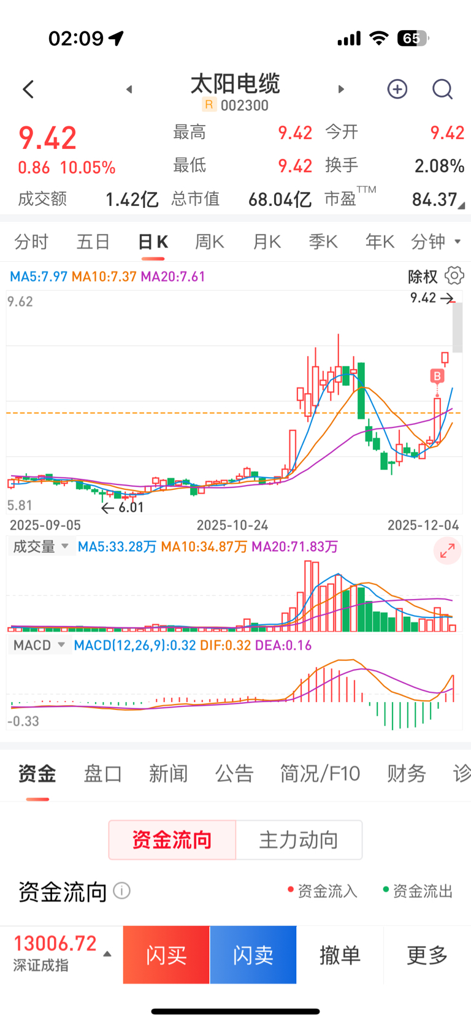
Task: Tap the 9.42 high price marker
Action: (x=432, y=298)
